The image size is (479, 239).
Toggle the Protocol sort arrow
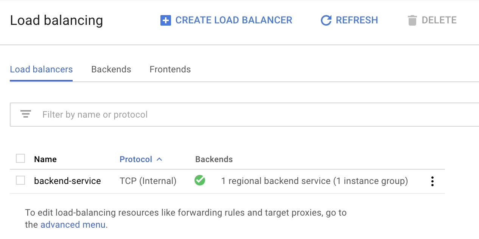coord(159,159)
